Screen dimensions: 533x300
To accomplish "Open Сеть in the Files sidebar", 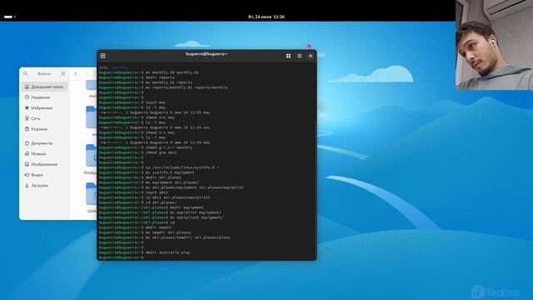I will click(44, 118).
